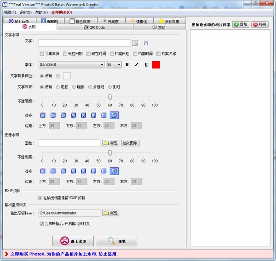
Task: Select the 阴影 text effect radio button
Action: 57,86
